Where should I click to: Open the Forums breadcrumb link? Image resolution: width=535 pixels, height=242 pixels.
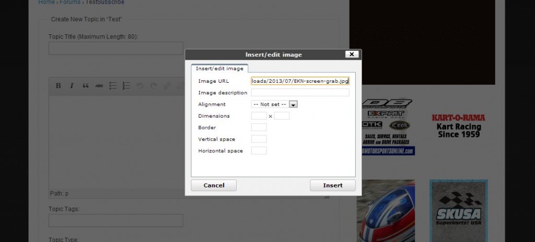[70, 2]
